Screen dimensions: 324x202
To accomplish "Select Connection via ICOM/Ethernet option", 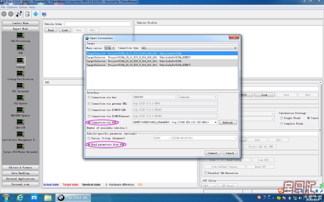I will click(x=89, y=116).
